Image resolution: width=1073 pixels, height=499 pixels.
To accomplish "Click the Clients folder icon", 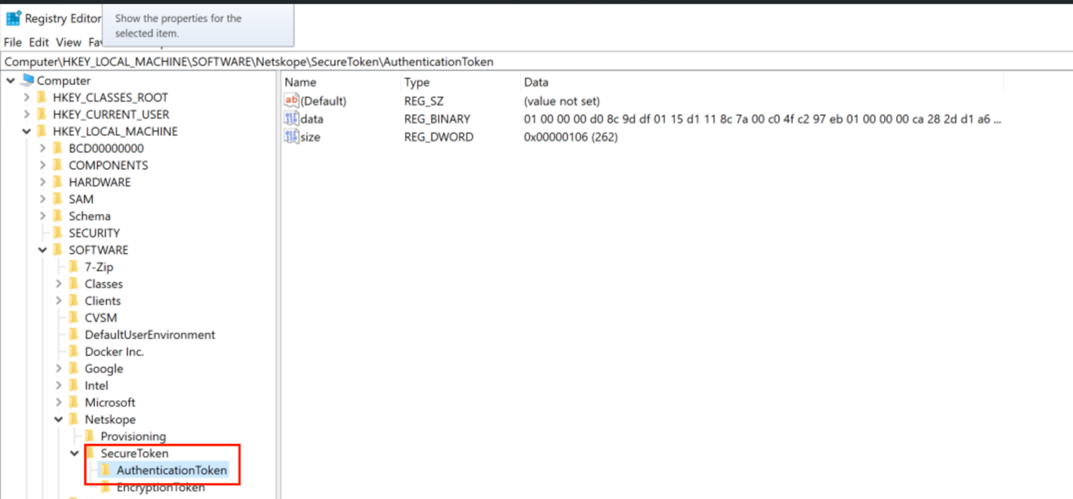I will pyautogui.click(x=74, y=301).
